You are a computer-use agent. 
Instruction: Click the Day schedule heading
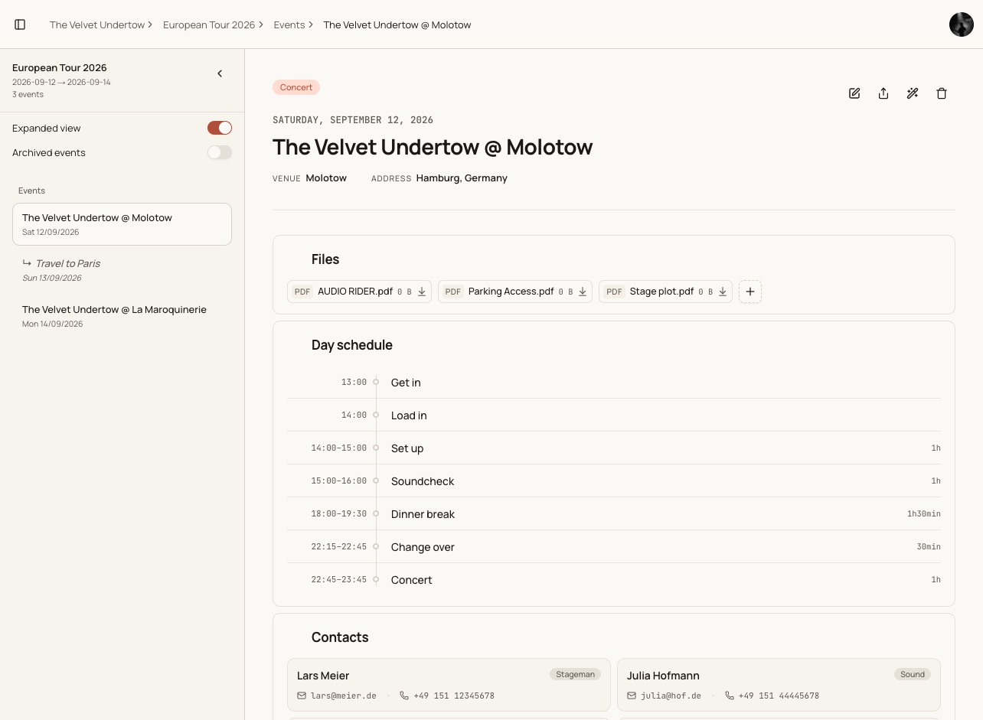[x=352, y=345]
